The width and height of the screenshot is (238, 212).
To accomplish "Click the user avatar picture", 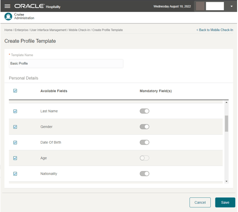I will [x=200, y=6].
